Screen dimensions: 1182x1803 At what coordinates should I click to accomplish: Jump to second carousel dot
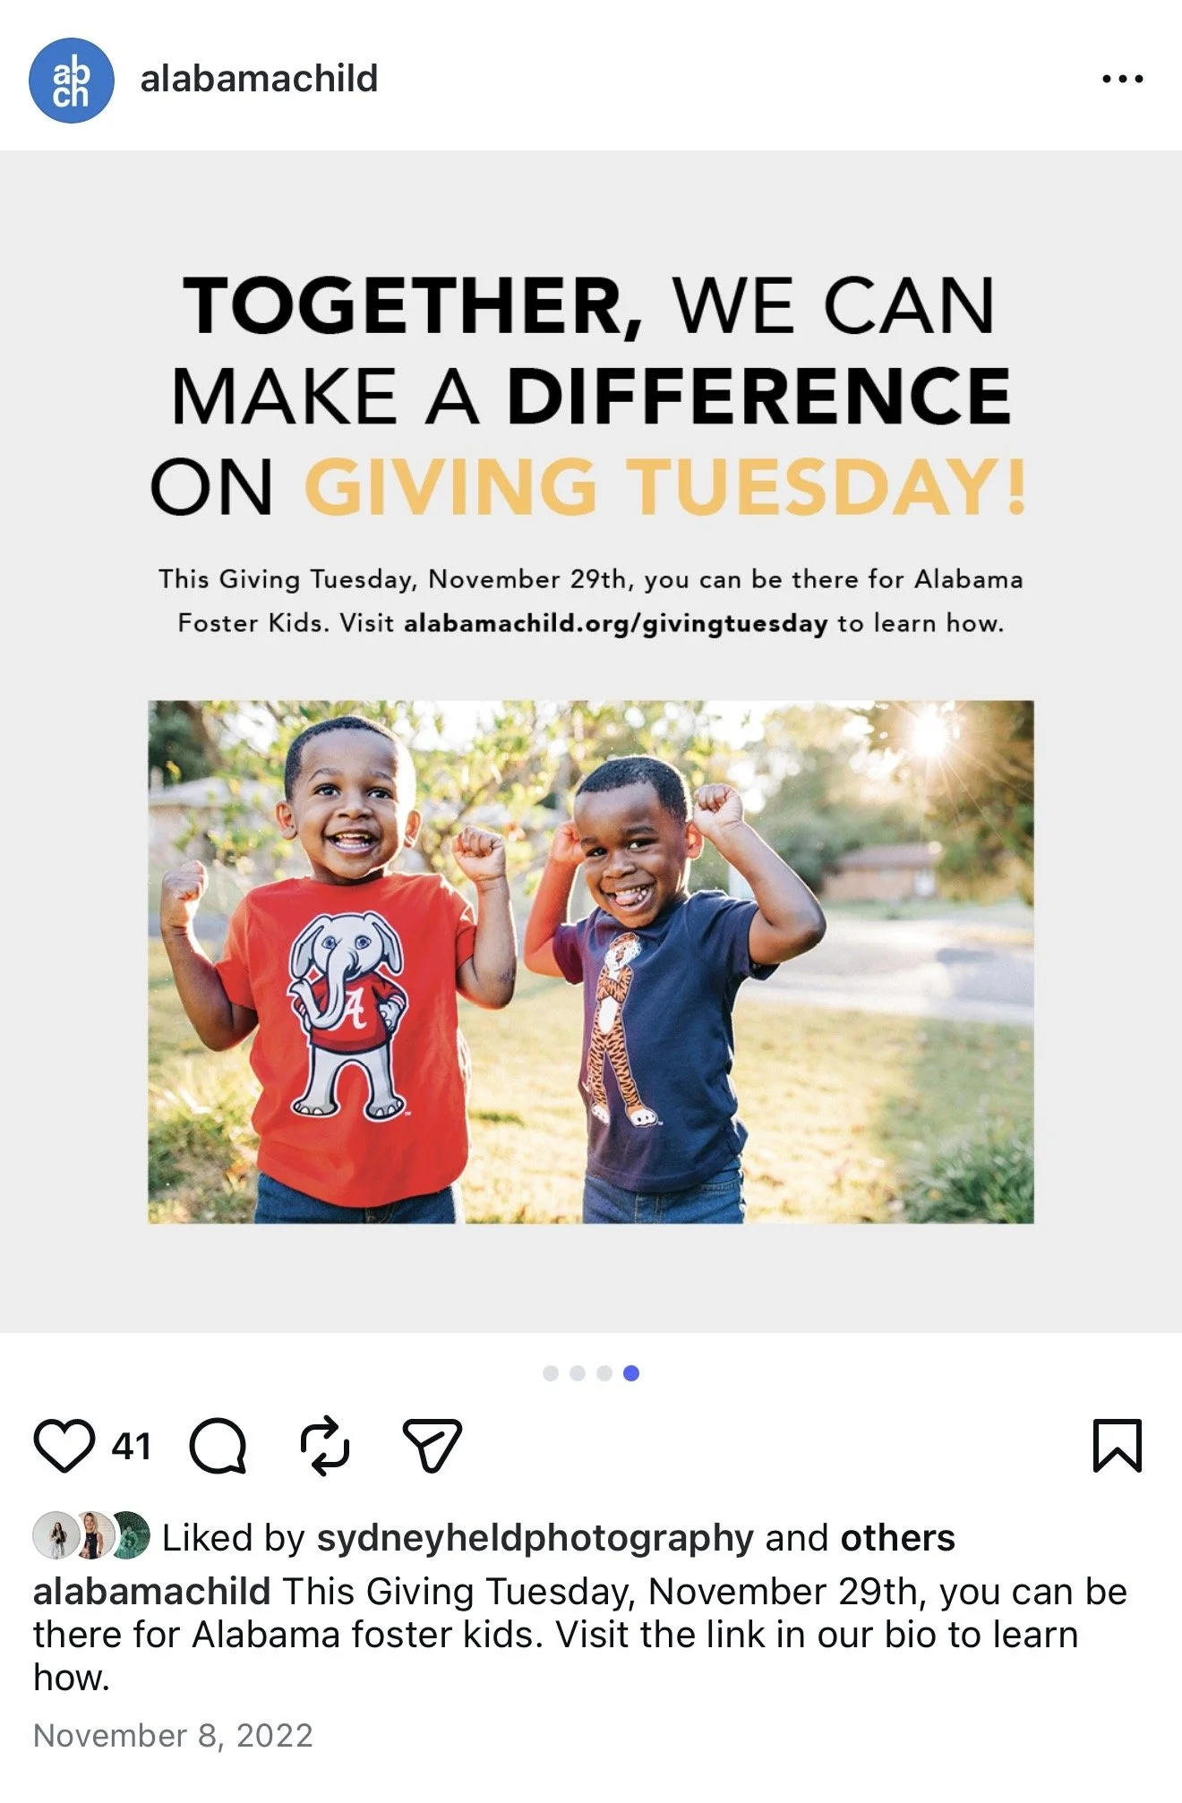pos(578,1373)
